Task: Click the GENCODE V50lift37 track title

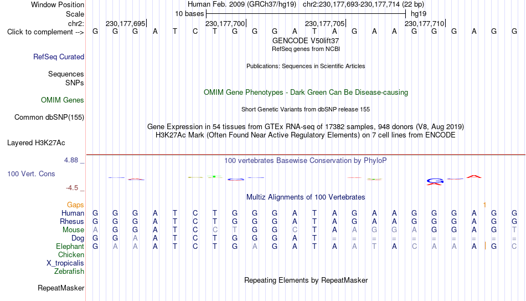Action: click(x=306, y=40)
